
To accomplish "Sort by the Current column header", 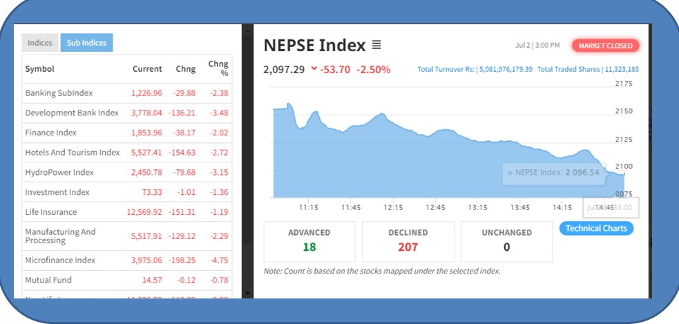I will pyautogui.click(x=147, y=69).
